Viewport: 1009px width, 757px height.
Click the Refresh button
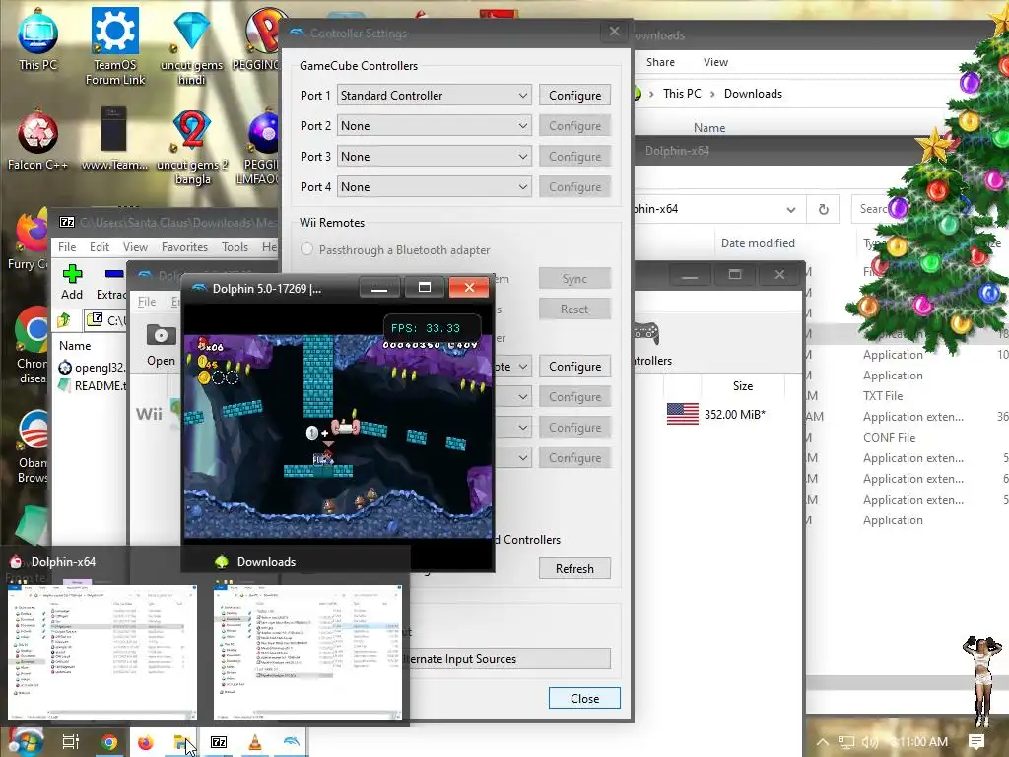(574, 569)
